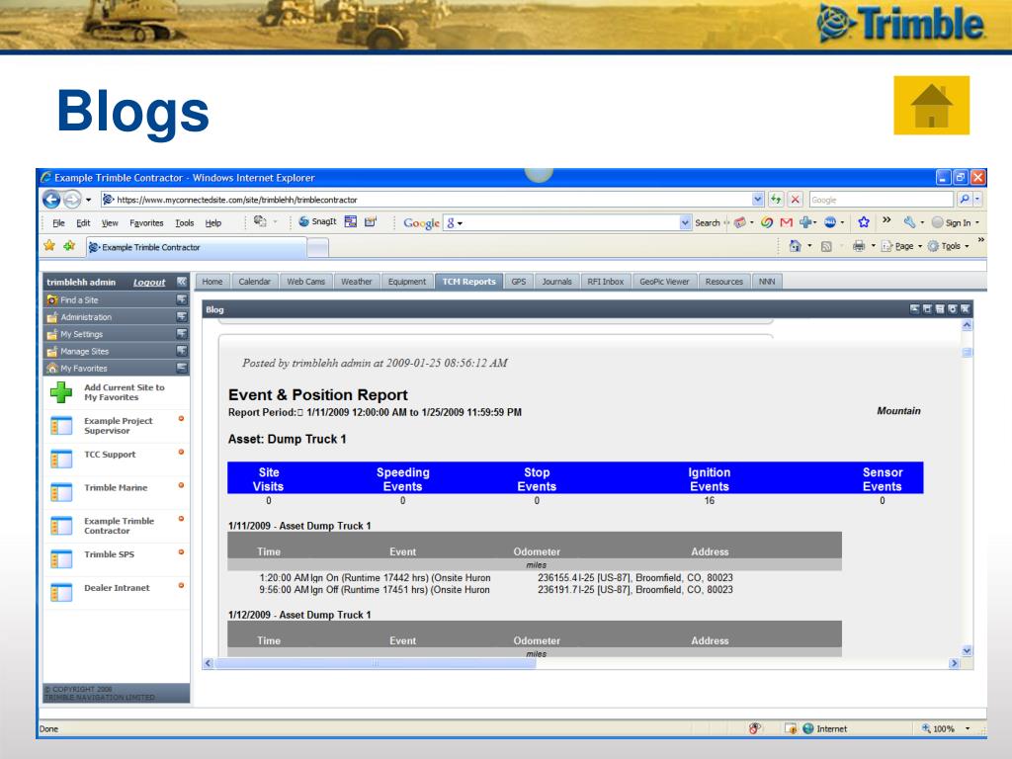Image resolution: width=1012 pixels, height=759 pixels.
Task: Open the address bar dropdown arrow
Action: pos(758,200)
